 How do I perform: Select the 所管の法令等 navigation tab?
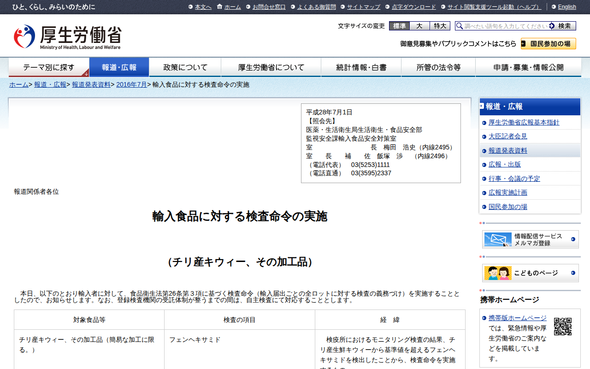438,67
